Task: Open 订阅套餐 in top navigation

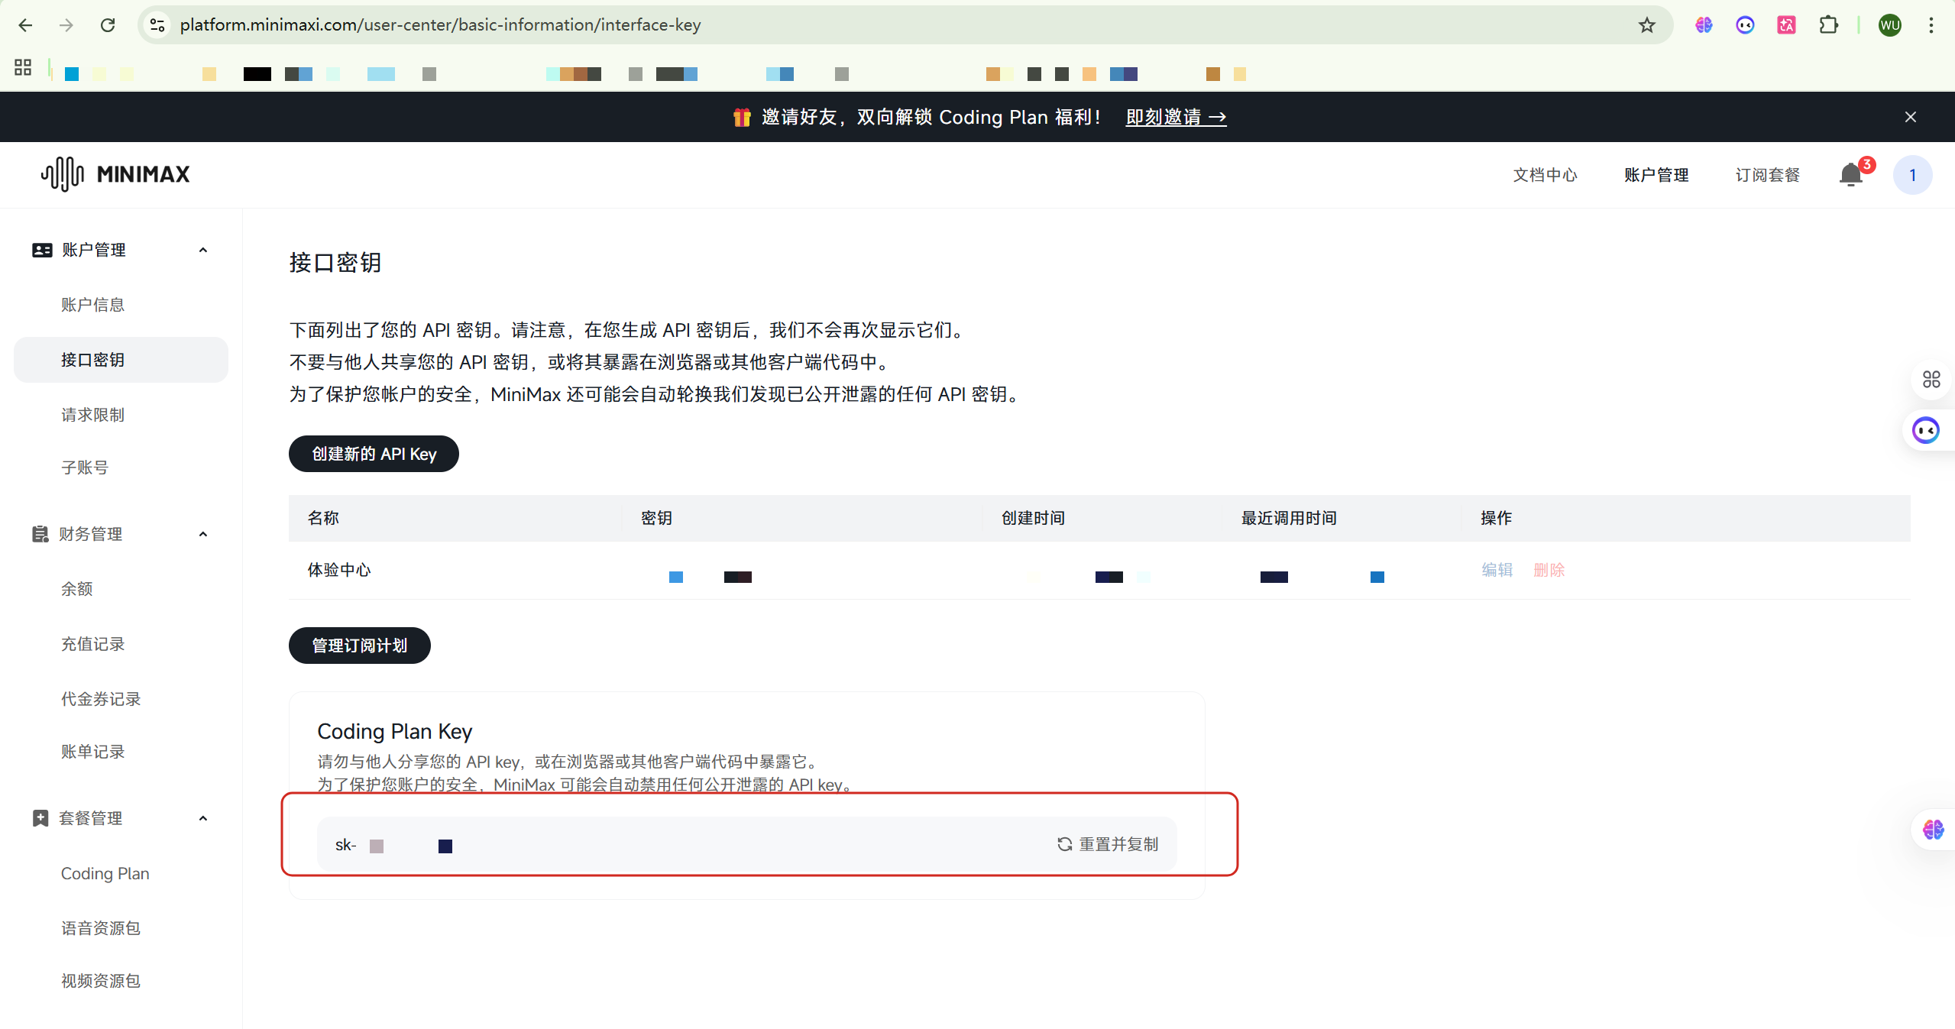Action: [x=1767, y=175]
